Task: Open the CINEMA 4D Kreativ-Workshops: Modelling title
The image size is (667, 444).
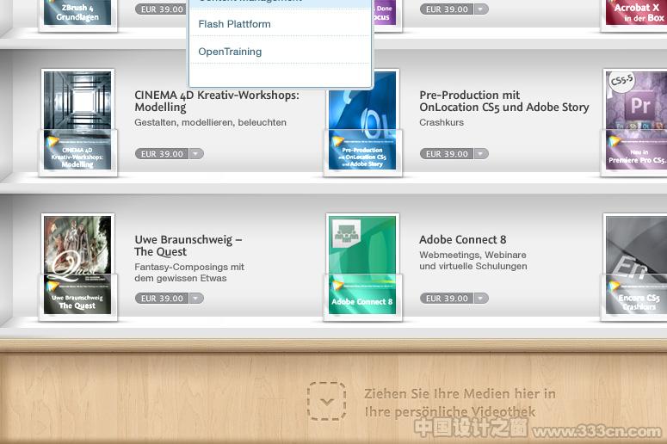Action: (x=217, y=101)
